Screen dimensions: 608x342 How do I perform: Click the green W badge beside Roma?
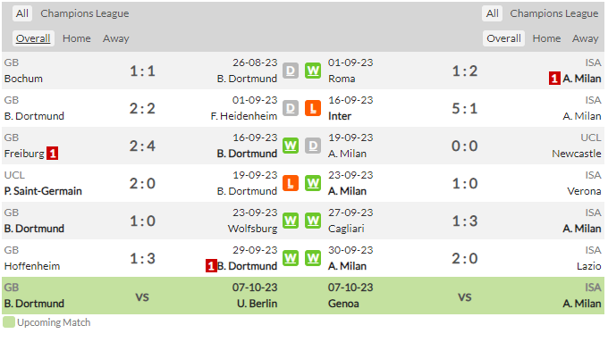313,71
